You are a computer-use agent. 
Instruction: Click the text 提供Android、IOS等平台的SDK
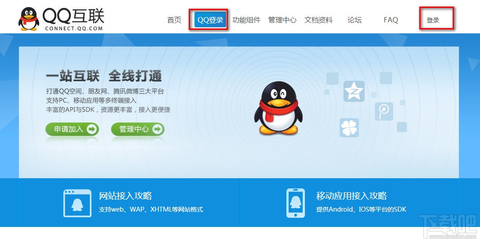coord(361,209)
